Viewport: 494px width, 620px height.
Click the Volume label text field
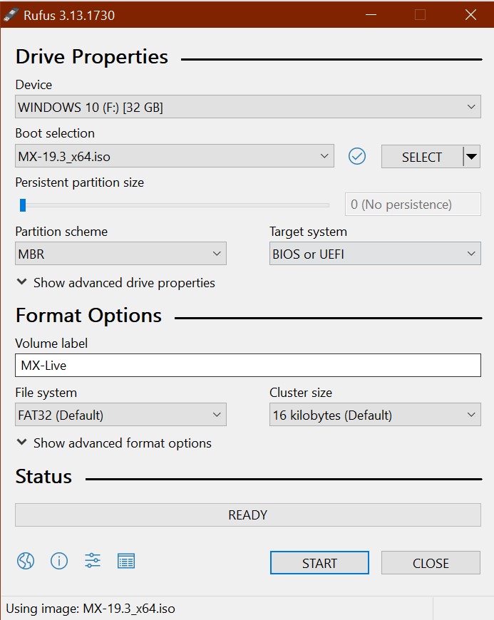tap(248, 365)
